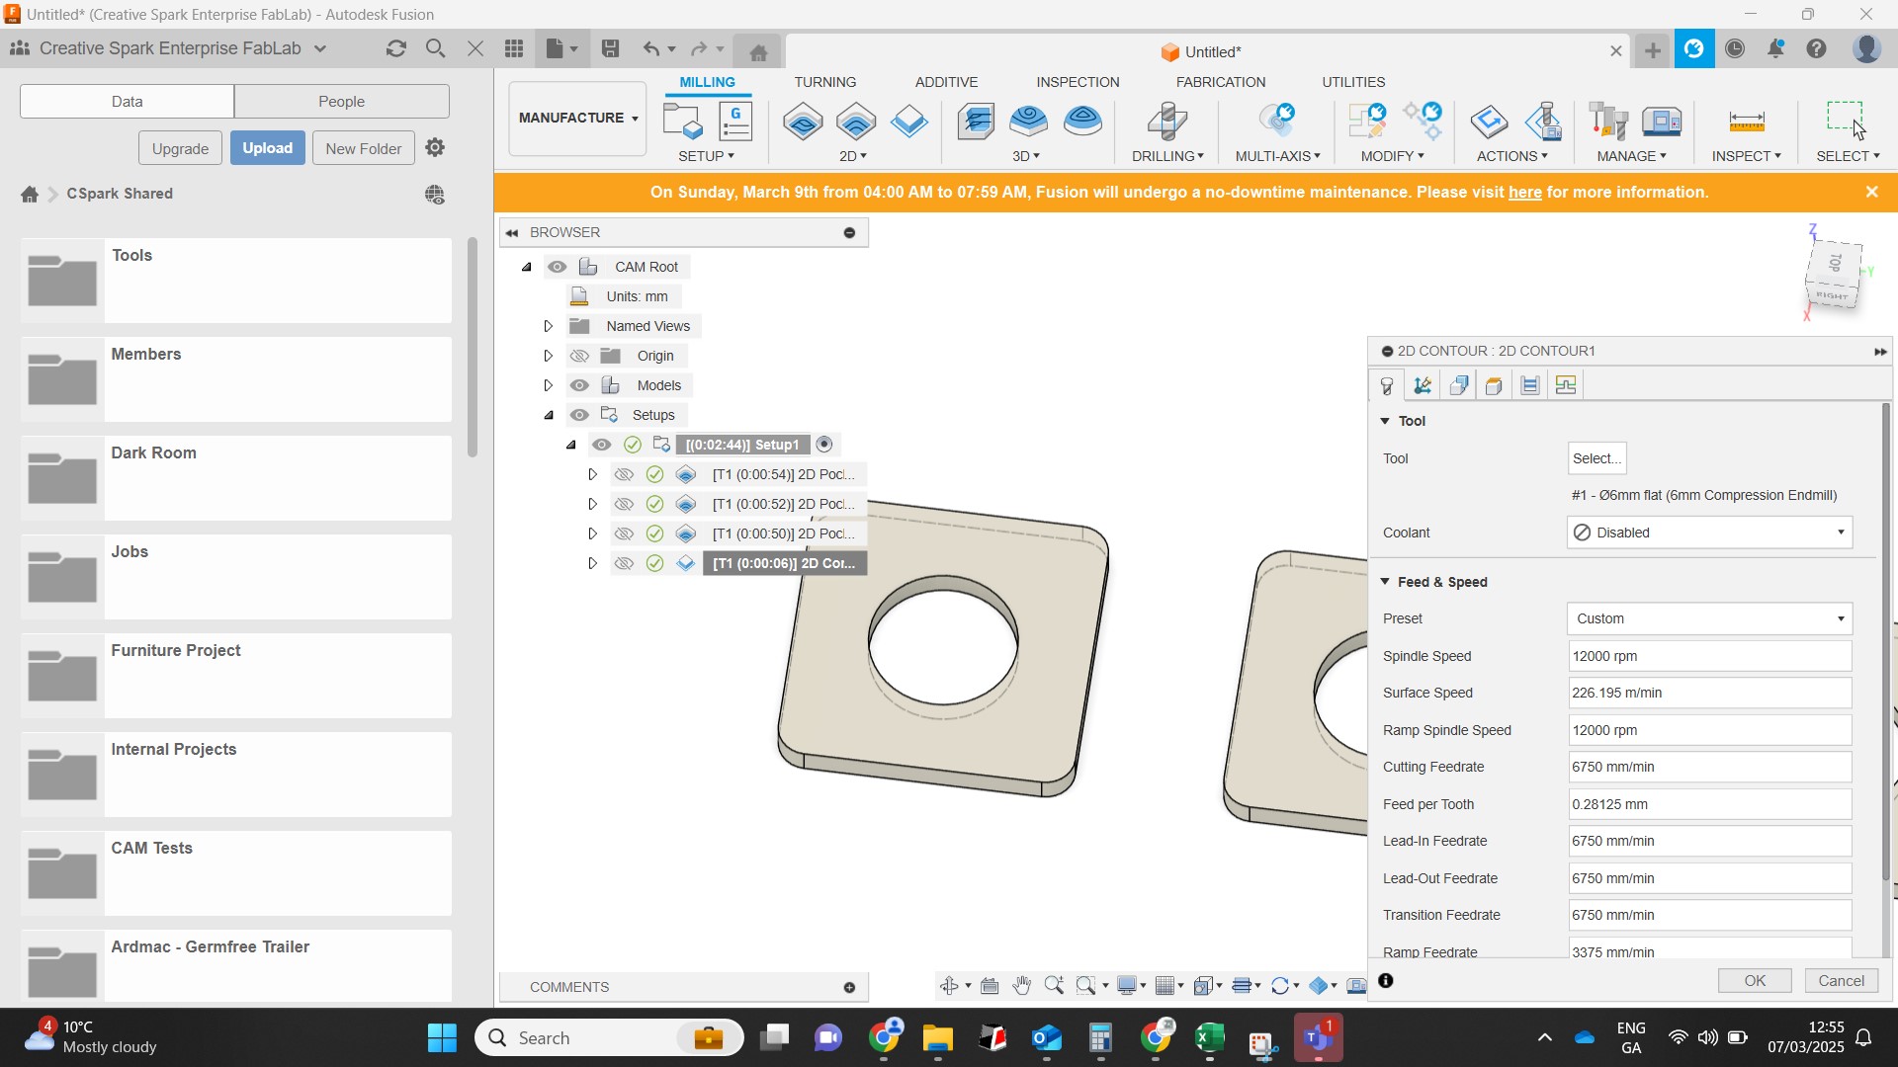Open the data panel search icon

[x=435, y=48]
